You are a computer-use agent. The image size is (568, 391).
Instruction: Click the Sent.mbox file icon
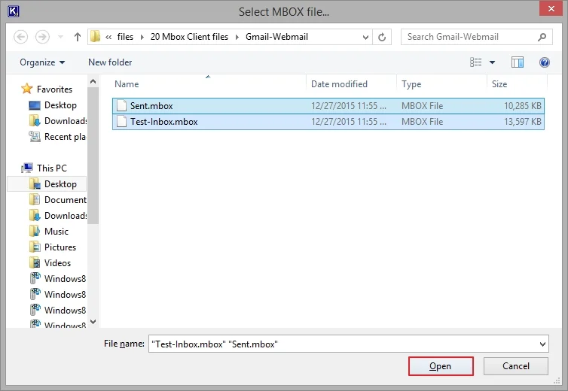click(122, 105)
